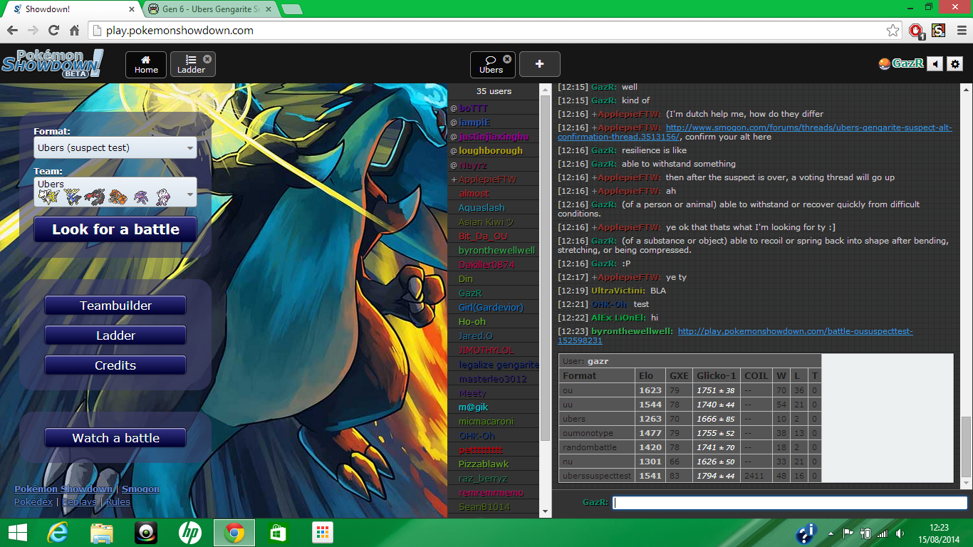This screenshot has height=547, width=973.
Task: Reload the page
Action: [53, 30]
